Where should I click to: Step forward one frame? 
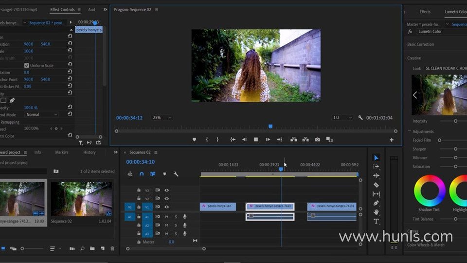pyautogui.click(x=268, y=139)
